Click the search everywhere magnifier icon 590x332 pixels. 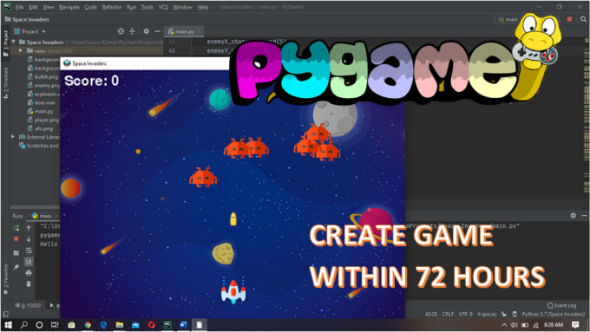pos(583,19)
